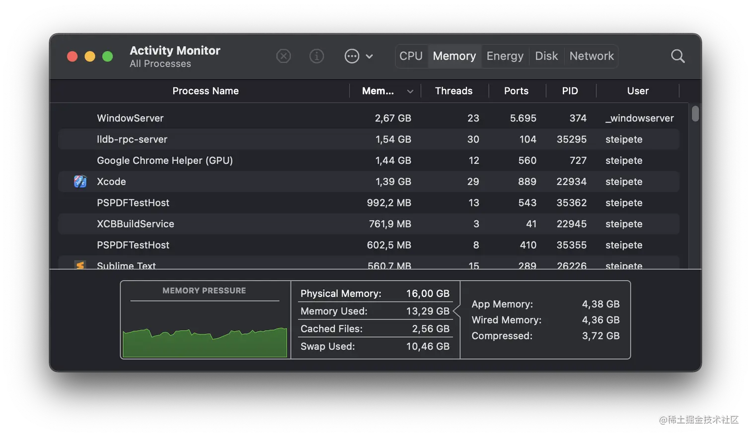The height and width of the screenshot is (437, 751).
Task: Click the _windowserver user cell
Action: coord(640,118)
